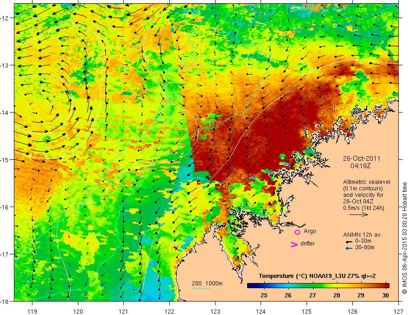Image resolution: width=408 pixels, height=315 pixels.
Task: Click the temperature color scale bar
Action: 318,286
